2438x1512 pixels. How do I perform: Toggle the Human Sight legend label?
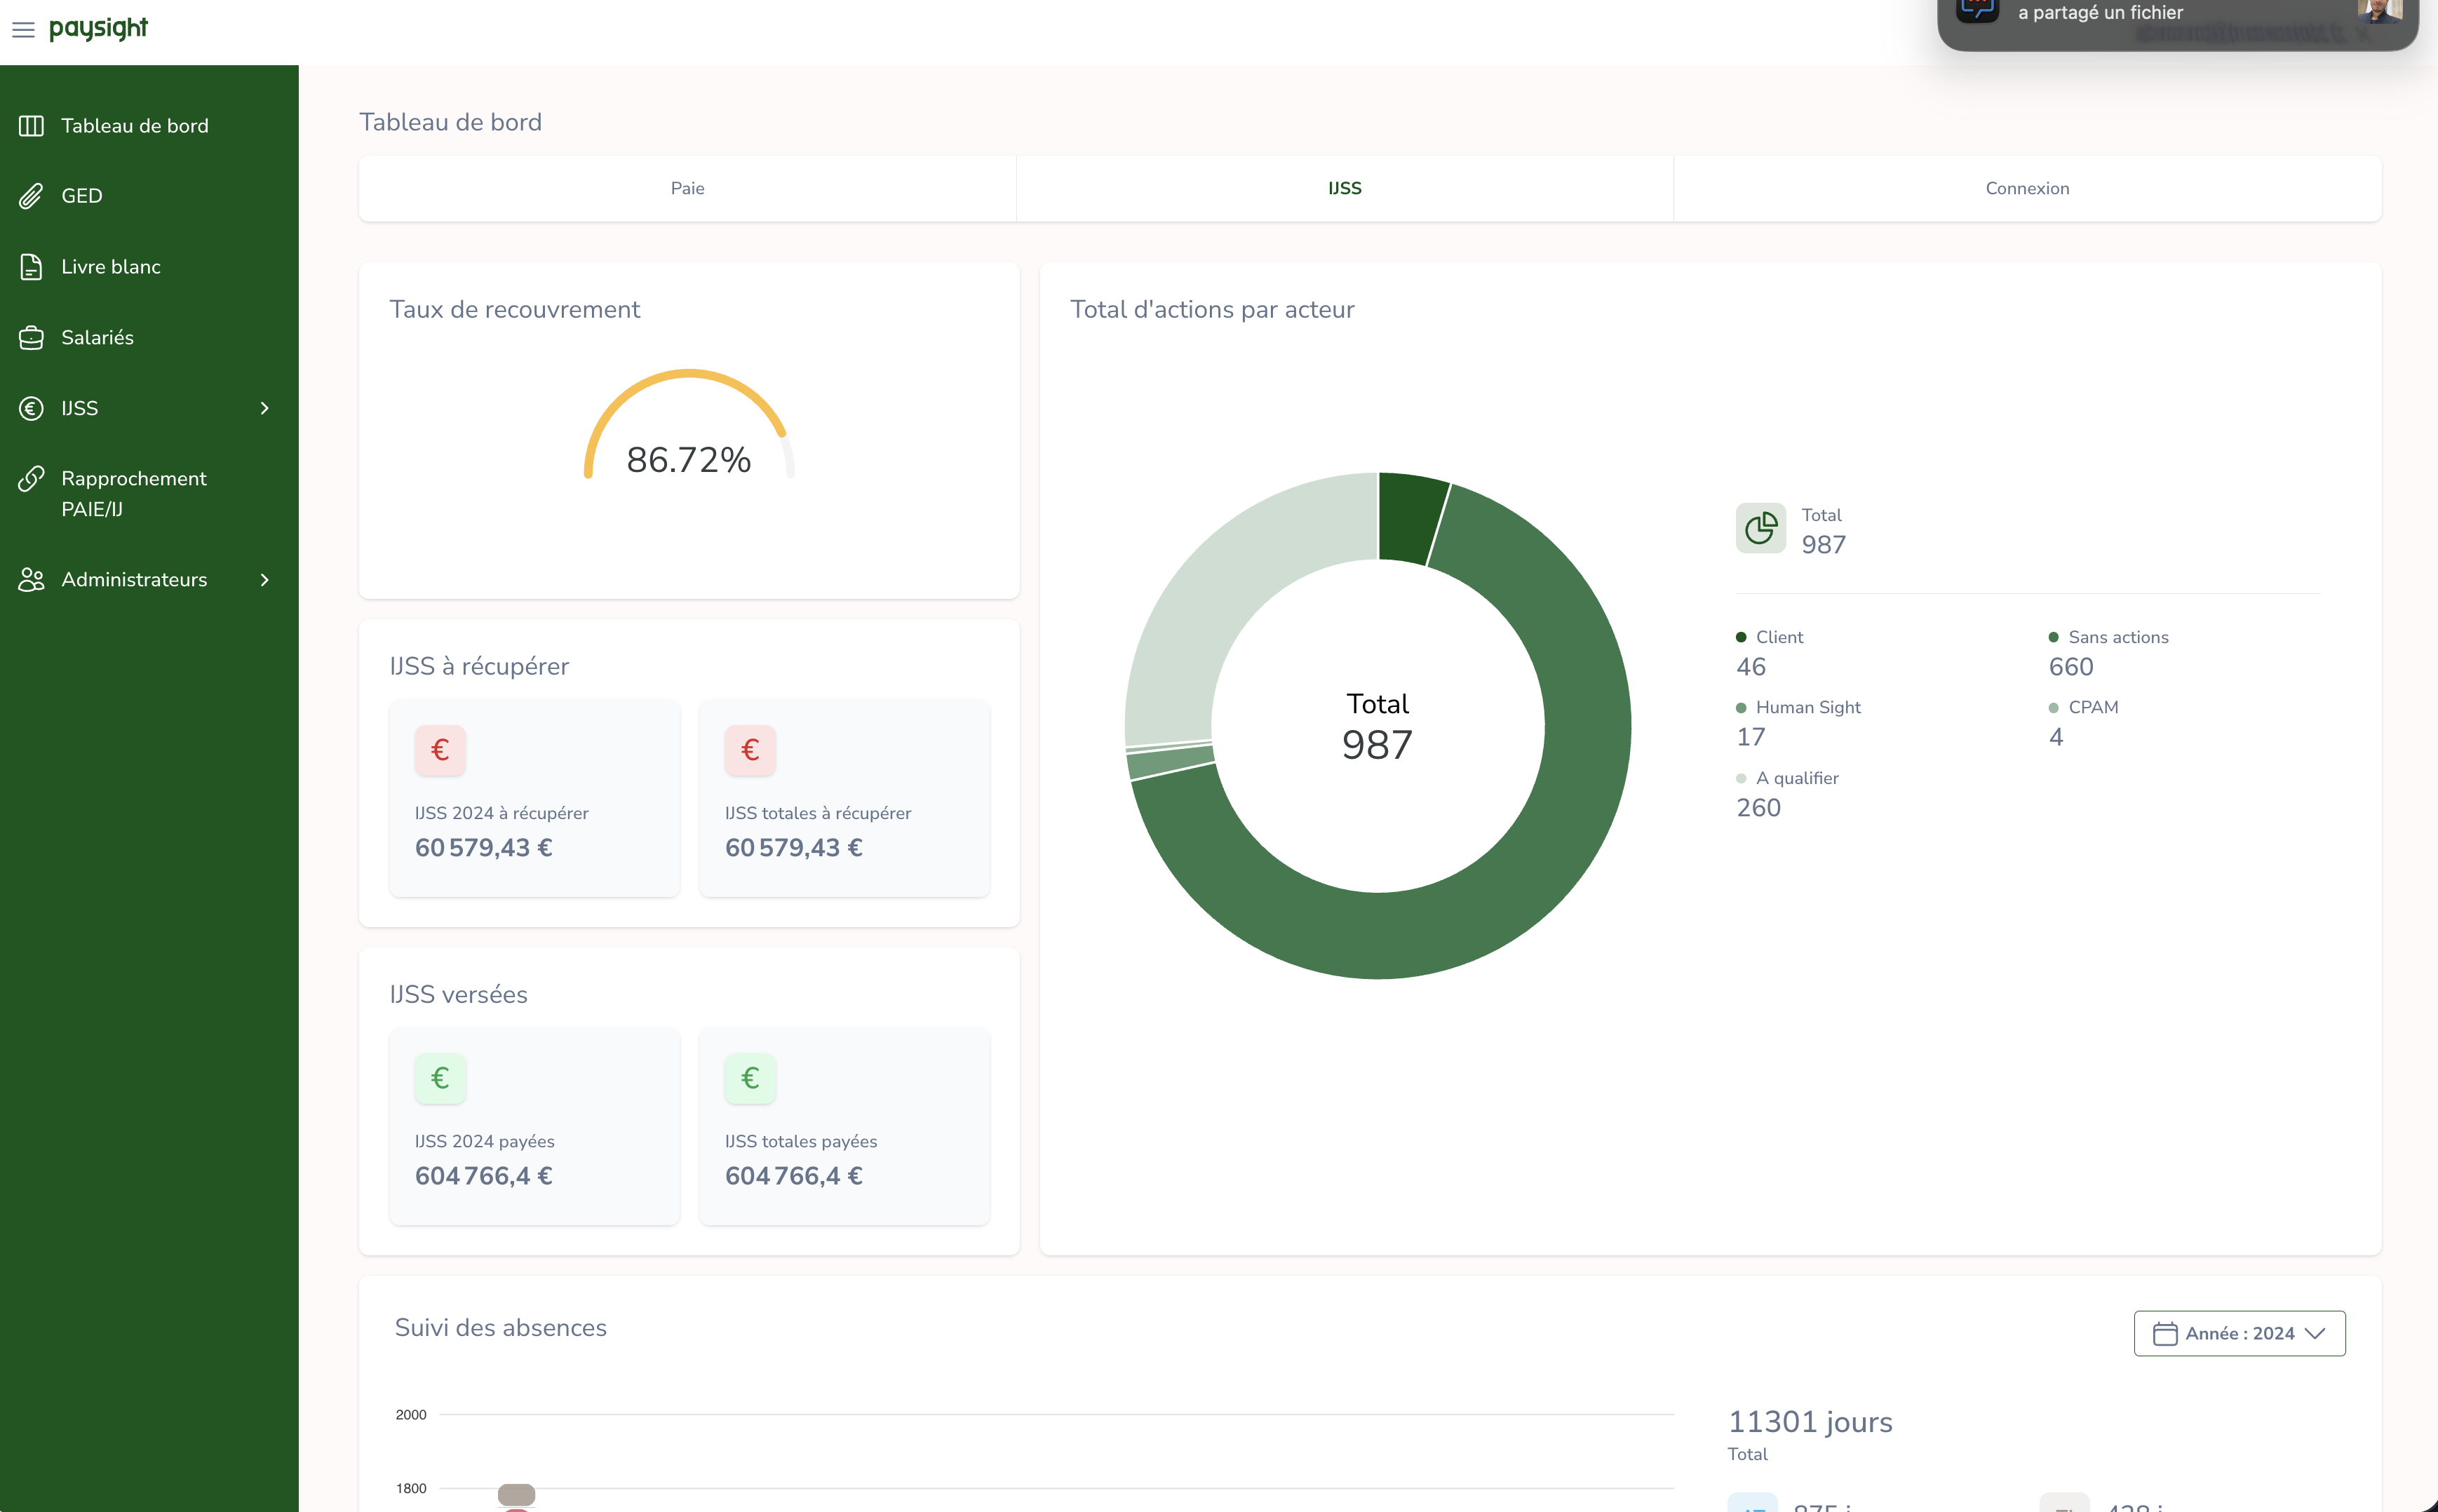coord(1808,707)
